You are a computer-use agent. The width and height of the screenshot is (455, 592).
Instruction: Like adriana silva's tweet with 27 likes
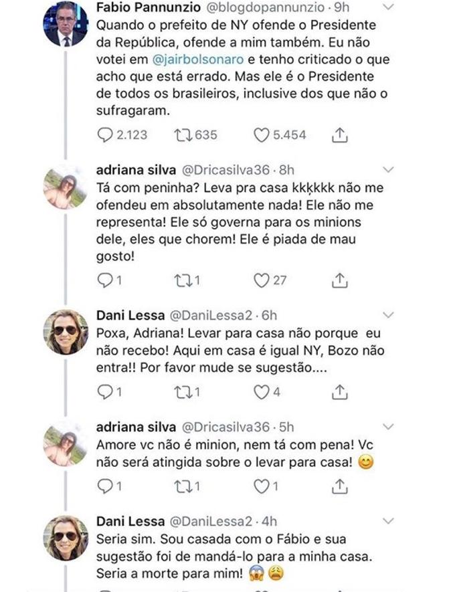[x=261, y=280]
